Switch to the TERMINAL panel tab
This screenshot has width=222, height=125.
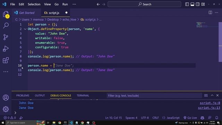pyautogui.click(x=83, y=95)
